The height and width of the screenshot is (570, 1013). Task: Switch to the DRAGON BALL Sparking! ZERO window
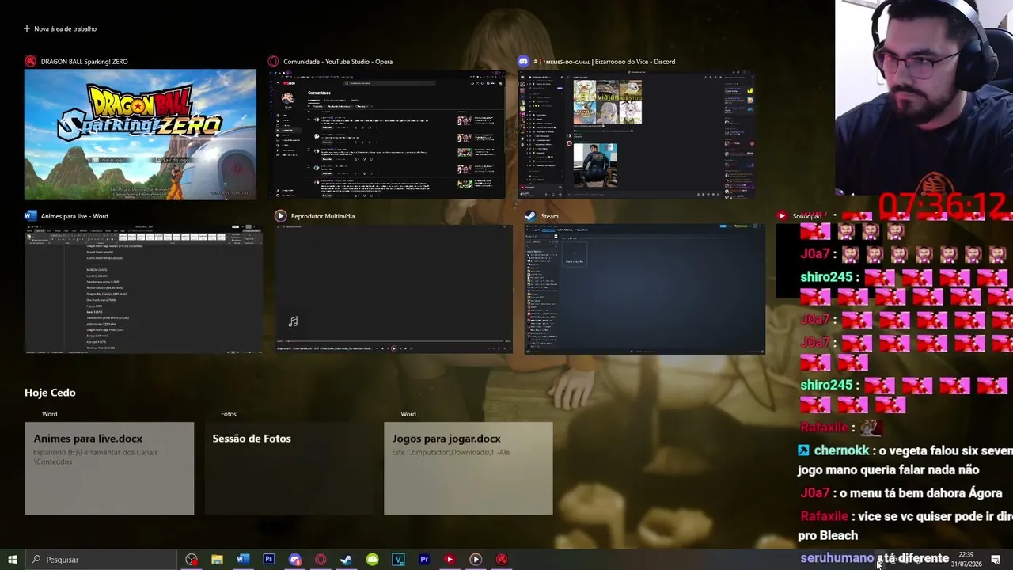point(140,134)
